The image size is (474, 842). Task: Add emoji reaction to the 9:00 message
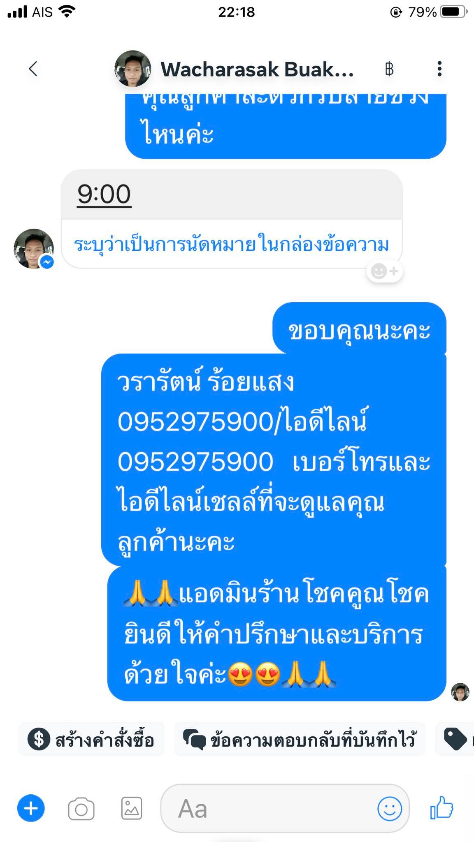tap(384, 271)
